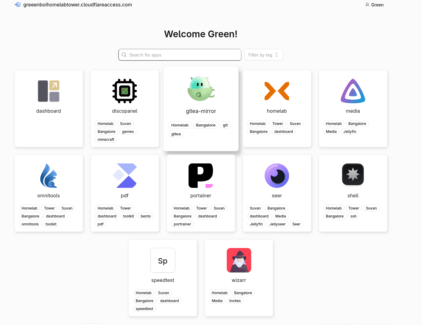Image resolution: width=422 pixels, height=325 pixels.
Task: Select the minecraft tag on discopanel
Action: point(106,140)
